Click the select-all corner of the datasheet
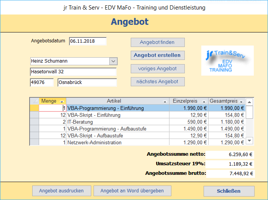 coord(35,101)
